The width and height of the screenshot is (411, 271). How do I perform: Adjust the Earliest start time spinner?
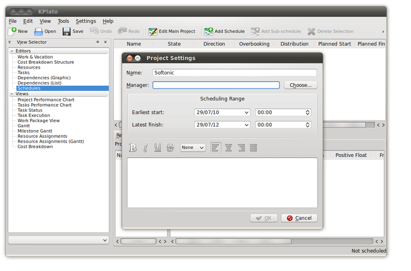coord(308,113)
